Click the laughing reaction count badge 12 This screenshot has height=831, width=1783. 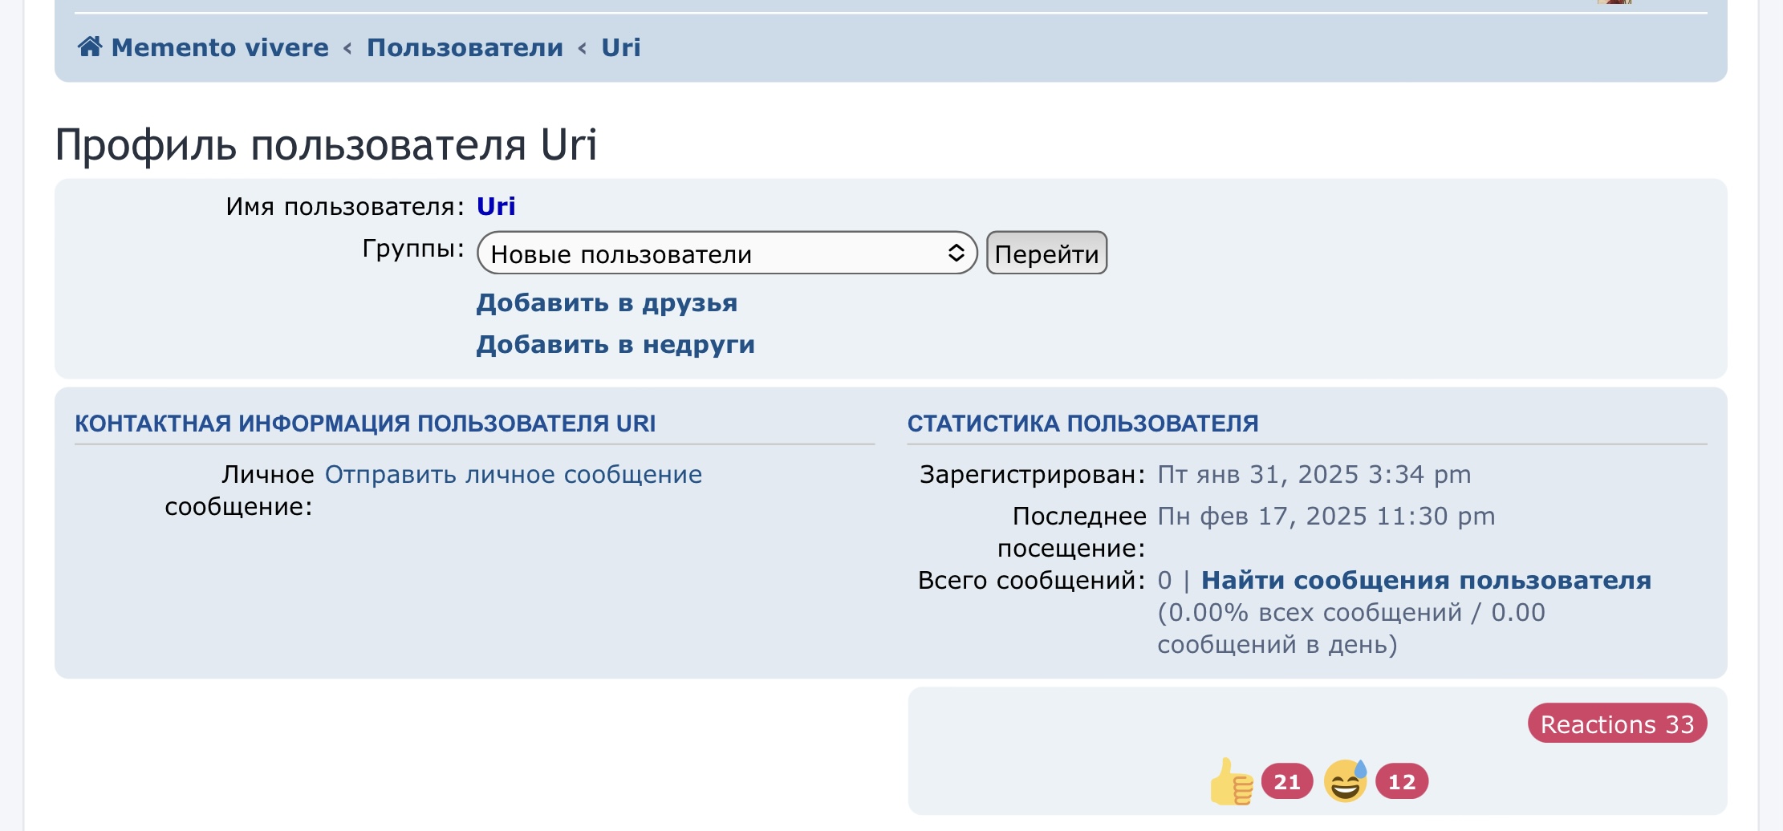pyautogui.click(x=1401, y=782)
